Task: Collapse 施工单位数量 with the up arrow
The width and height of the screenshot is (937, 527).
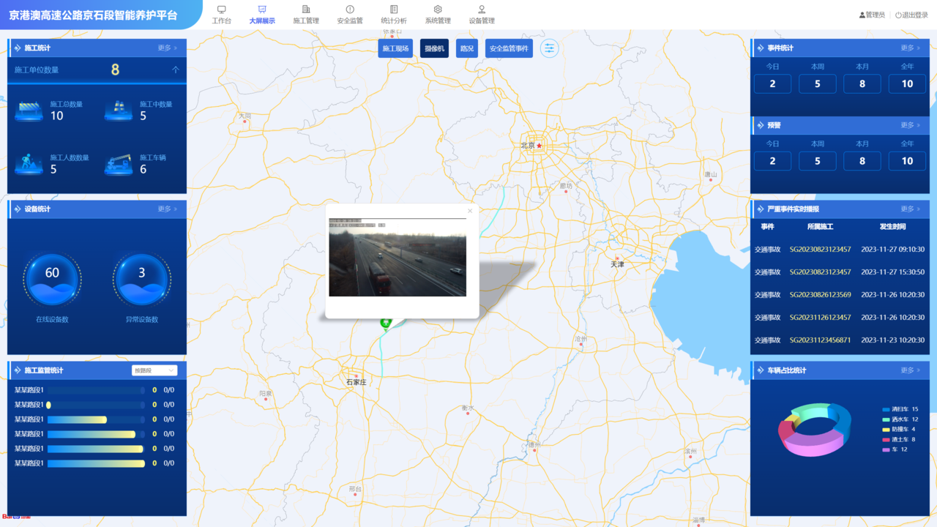Action: tap(176, 70)
